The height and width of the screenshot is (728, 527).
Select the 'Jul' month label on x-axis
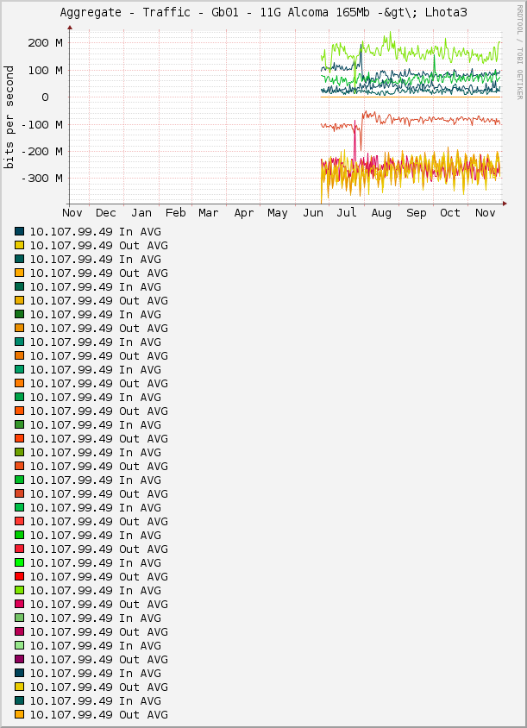pyautogui.click(x=347, y=213)
